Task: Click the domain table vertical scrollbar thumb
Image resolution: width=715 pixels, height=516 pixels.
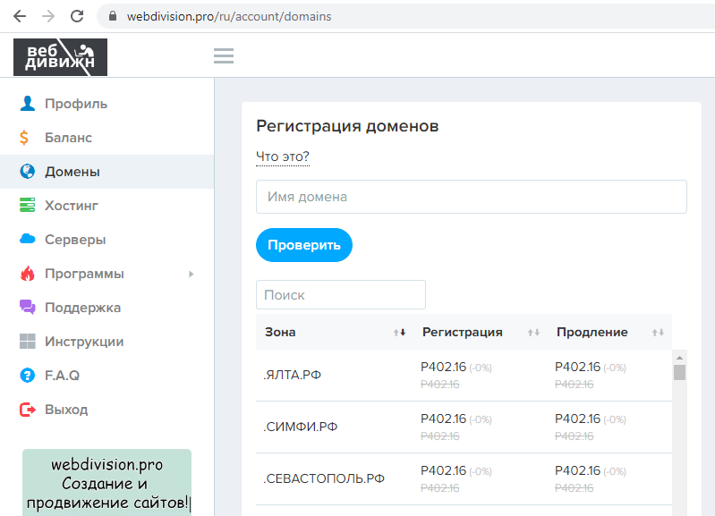Action: [x=679, y=372]
